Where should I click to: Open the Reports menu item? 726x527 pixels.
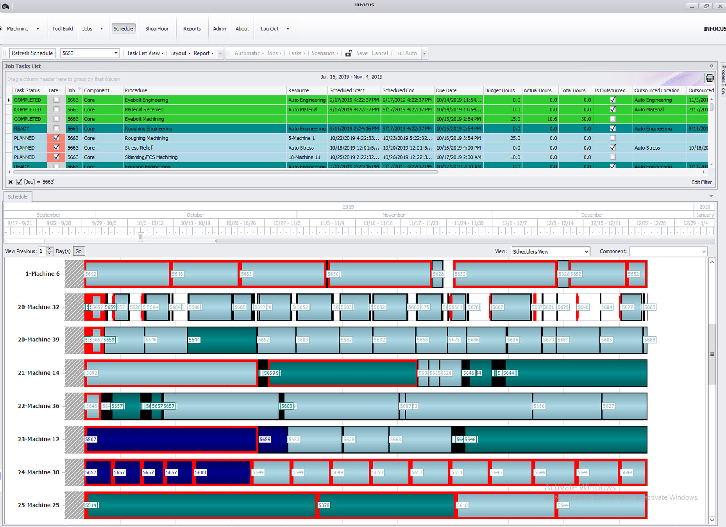(192, 28)
